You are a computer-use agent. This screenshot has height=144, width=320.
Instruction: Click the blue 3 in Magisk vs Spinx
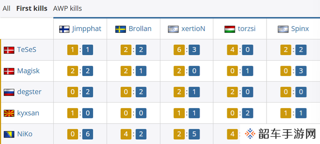click(x=301, y=71)
